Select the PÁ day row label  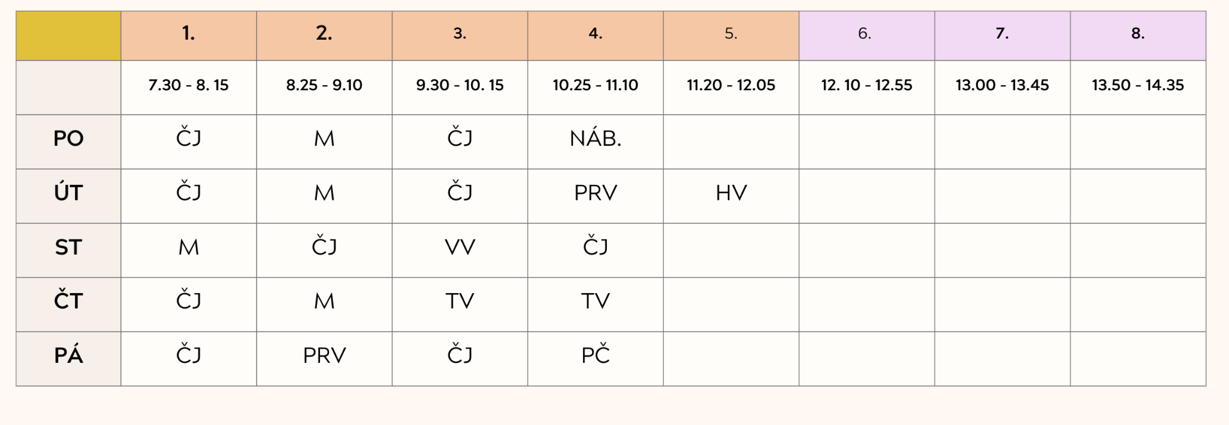(x=68, y=358)
